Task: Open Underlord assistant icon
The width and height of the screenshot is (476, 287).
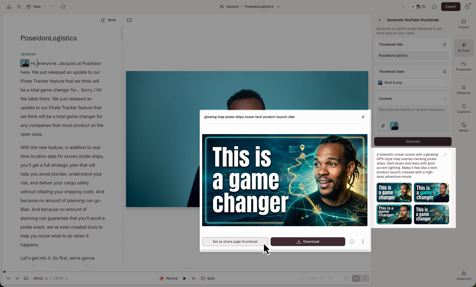Action: coord(464,276)
